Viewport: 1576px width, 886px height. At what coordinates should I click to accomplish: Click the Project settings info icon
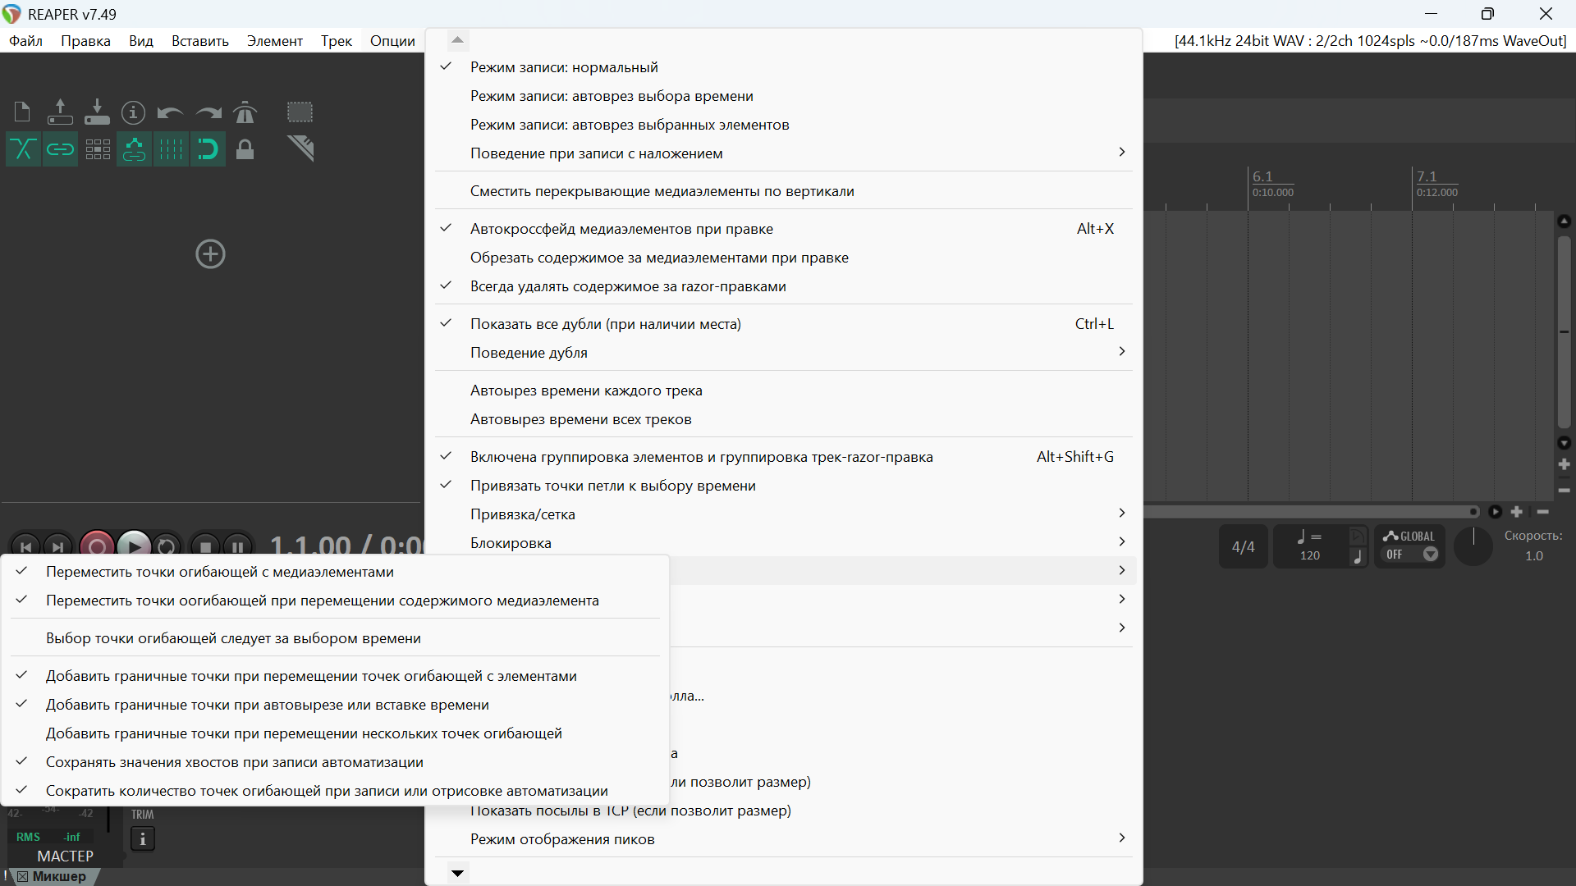(133, 112)
